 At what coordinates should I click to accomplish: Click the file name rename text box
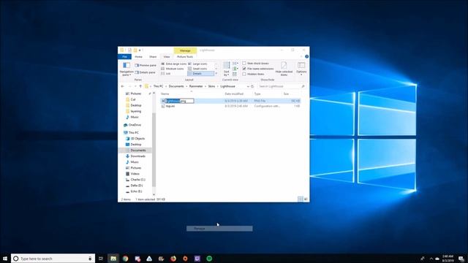click(180, 101)
